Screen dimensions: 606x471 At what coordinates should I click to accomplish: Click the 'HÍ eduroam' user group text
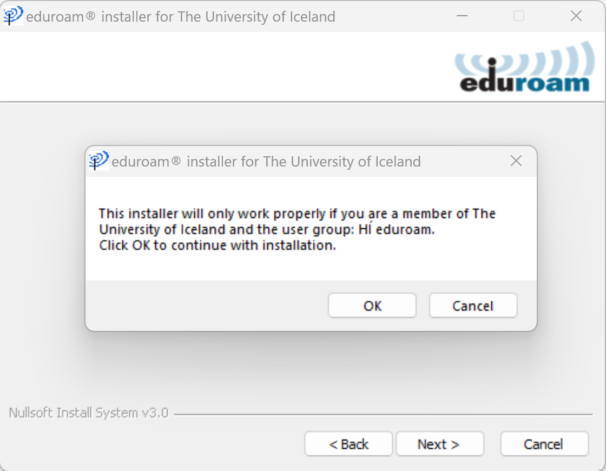pos(397,229)
